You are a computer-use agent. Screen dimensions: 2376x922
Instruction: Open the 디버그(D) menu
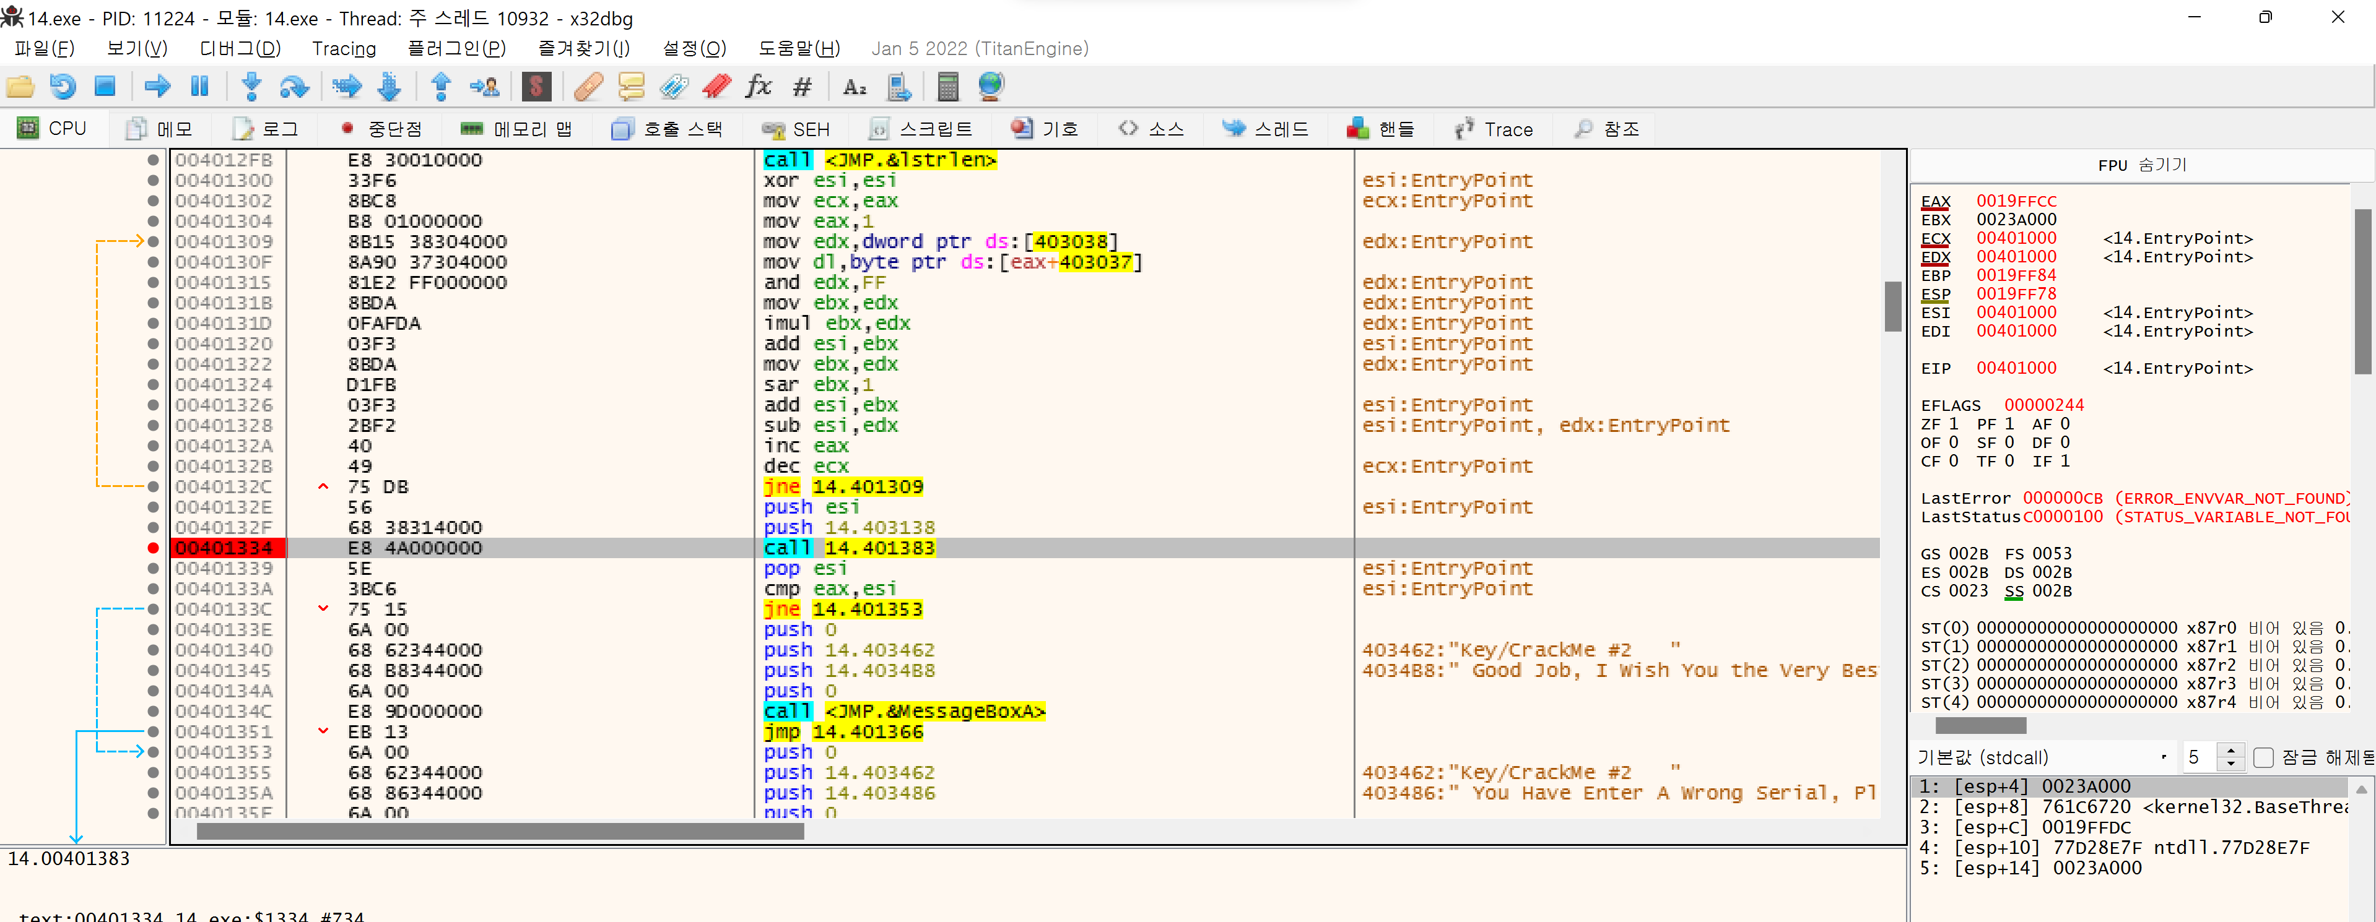point(240,49)
